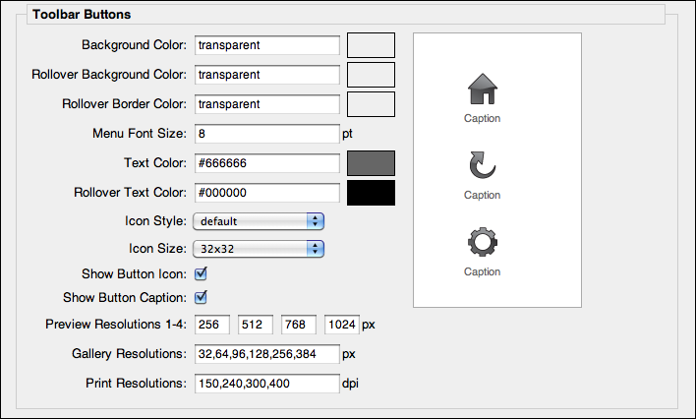Image resolution: width=696 pixels, height=419 pixels.
Task: Click the Preview Resolutions 1-4 label
Action: tap(116, 325)
